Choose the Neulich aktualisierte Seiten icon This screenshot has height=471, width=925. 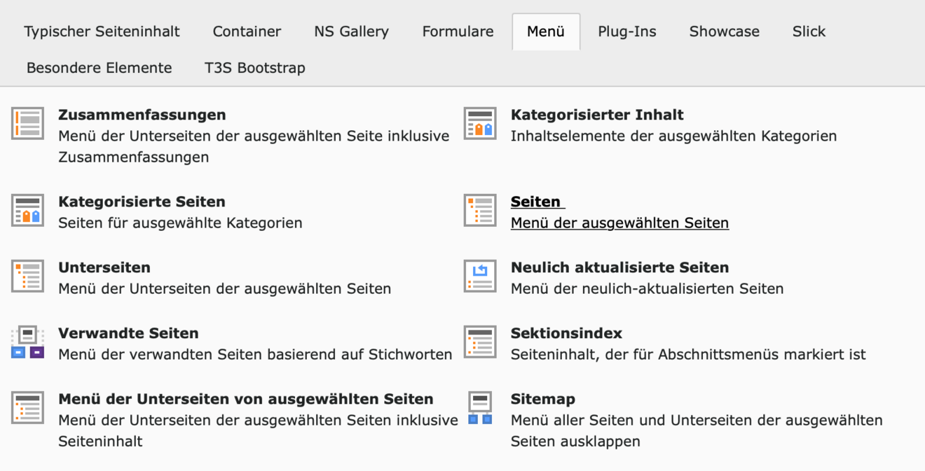click(x=480, y=276)
